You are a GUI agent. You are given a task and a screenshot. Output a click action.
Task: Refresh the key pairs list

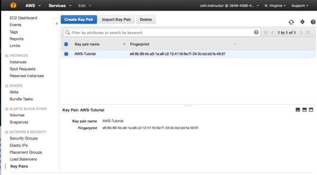[291, 22]
